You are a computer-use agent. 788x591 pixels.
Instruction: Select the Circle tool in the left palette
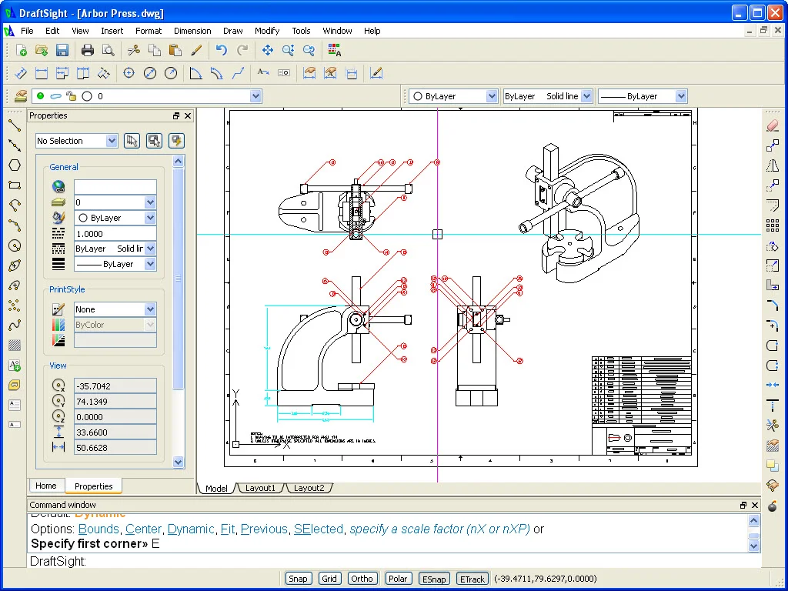14,245
